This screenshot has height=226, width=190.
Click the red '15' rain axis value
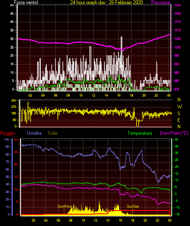[x=16, y=177]
